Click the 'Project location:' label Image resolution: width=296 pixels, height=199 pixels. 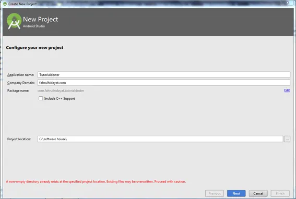pos(19,139)
